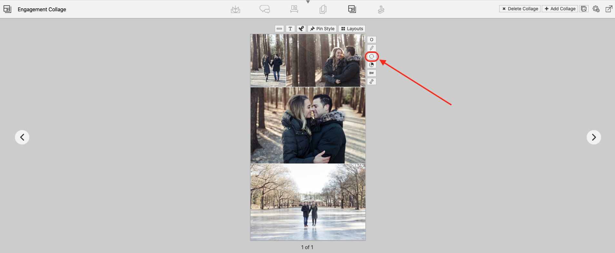This screenshot has height=253, width=615.
Task: Open the Layouts menu
Action: tap(352, 29)
